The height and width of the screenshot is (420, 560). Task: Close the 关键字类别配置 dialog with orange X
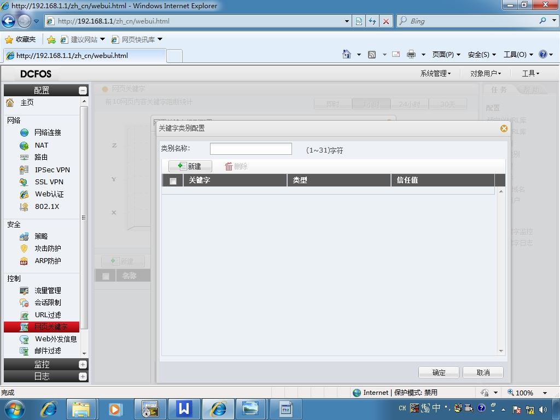tap(504, 129)
